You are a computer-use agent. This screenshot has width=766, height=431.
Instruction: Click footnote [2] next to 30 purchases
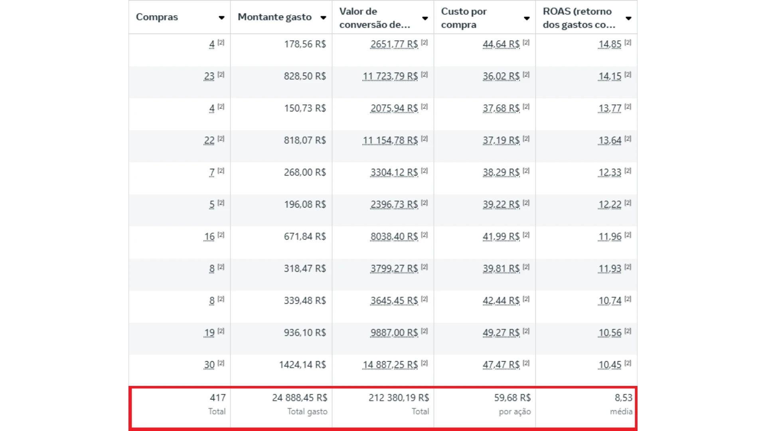[x=221, y=363]
